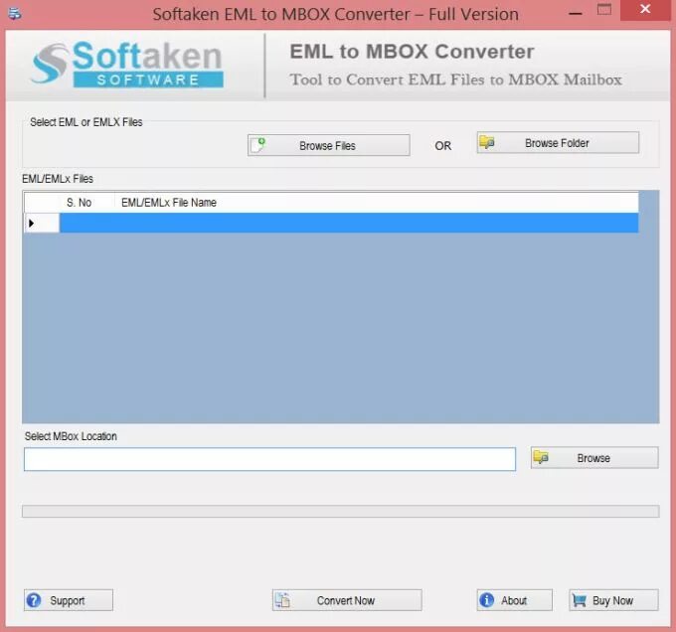This screenshot has width=676, height=632.
Task: Click the Browse Folder button
Action: pyautogui.click(x=558, y=143)
